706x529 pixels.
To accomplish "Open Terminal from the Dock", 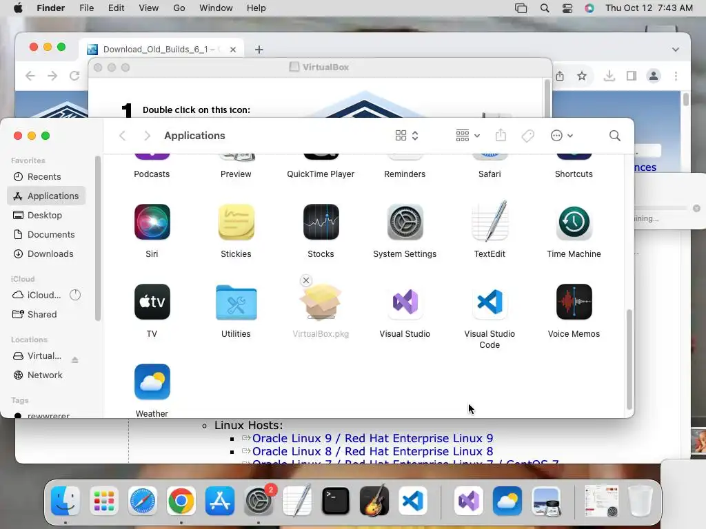I will click(x=336, y=501).
